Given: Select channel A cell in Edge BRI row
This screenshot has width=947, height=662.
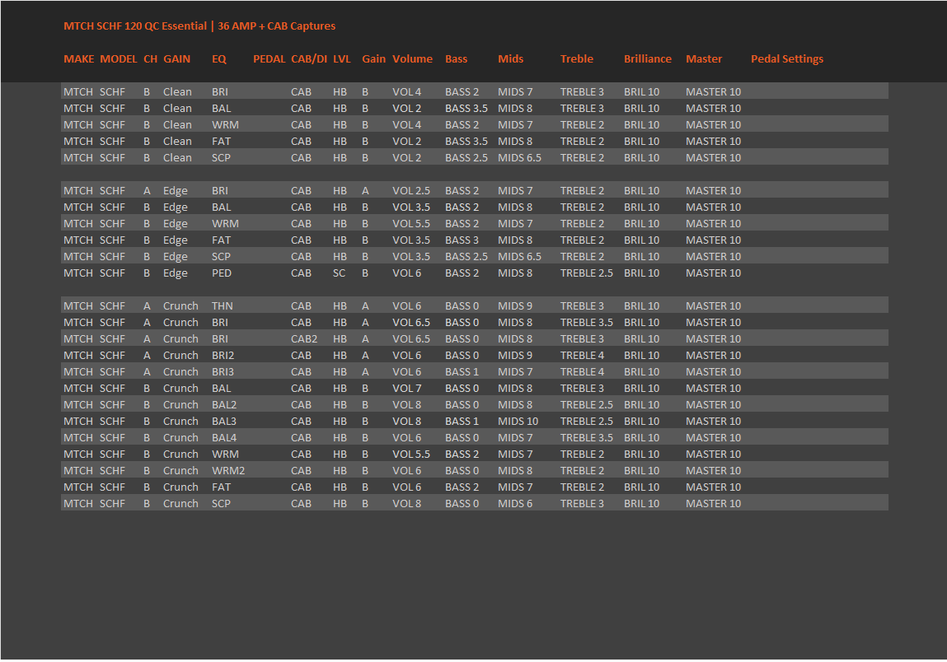Looking at the screenshot, I should point(147,191).
